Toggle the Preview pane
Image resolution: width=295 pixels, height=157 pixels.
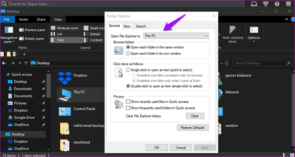[x=32, y=30]
